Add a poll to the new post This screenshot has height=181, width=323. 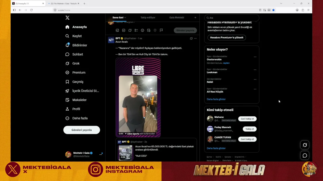(136, 30)
